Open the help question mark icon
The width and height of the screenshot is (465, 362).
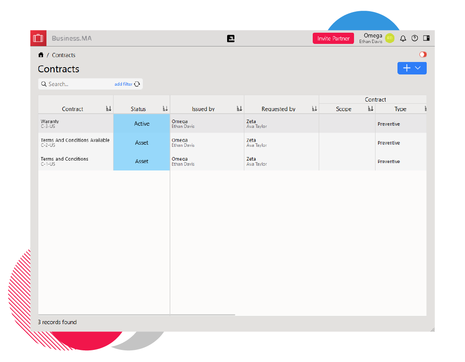coord(415,38)
